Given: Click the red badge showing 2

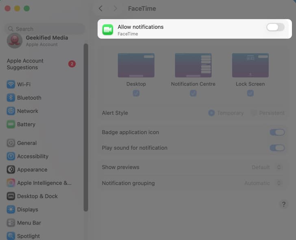Looking at the screenshot, I should [x=72, y=64].
